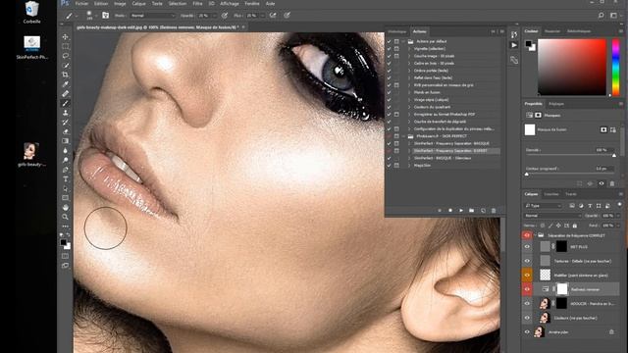Delete action with trash icon
Screen dimensions: 628x353
click(494, 211)
